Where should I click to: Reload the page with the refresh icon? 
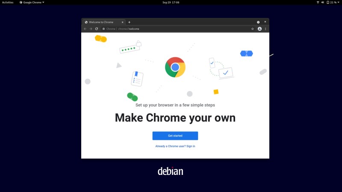[x=97, y=29]
